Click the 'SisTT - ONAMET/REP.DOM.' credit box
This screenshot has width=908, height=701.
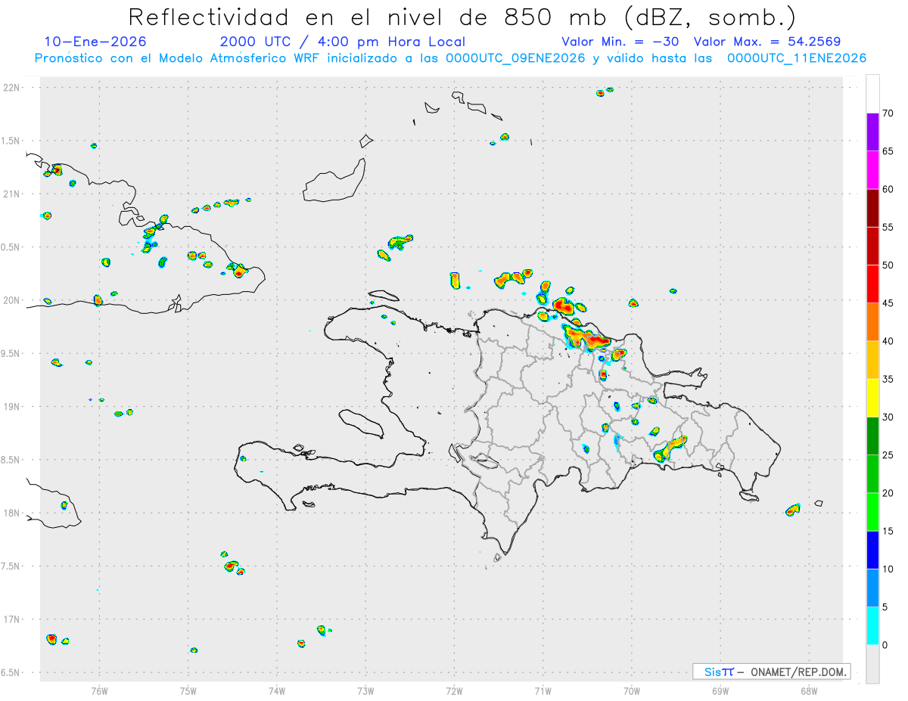click(771, 672)
